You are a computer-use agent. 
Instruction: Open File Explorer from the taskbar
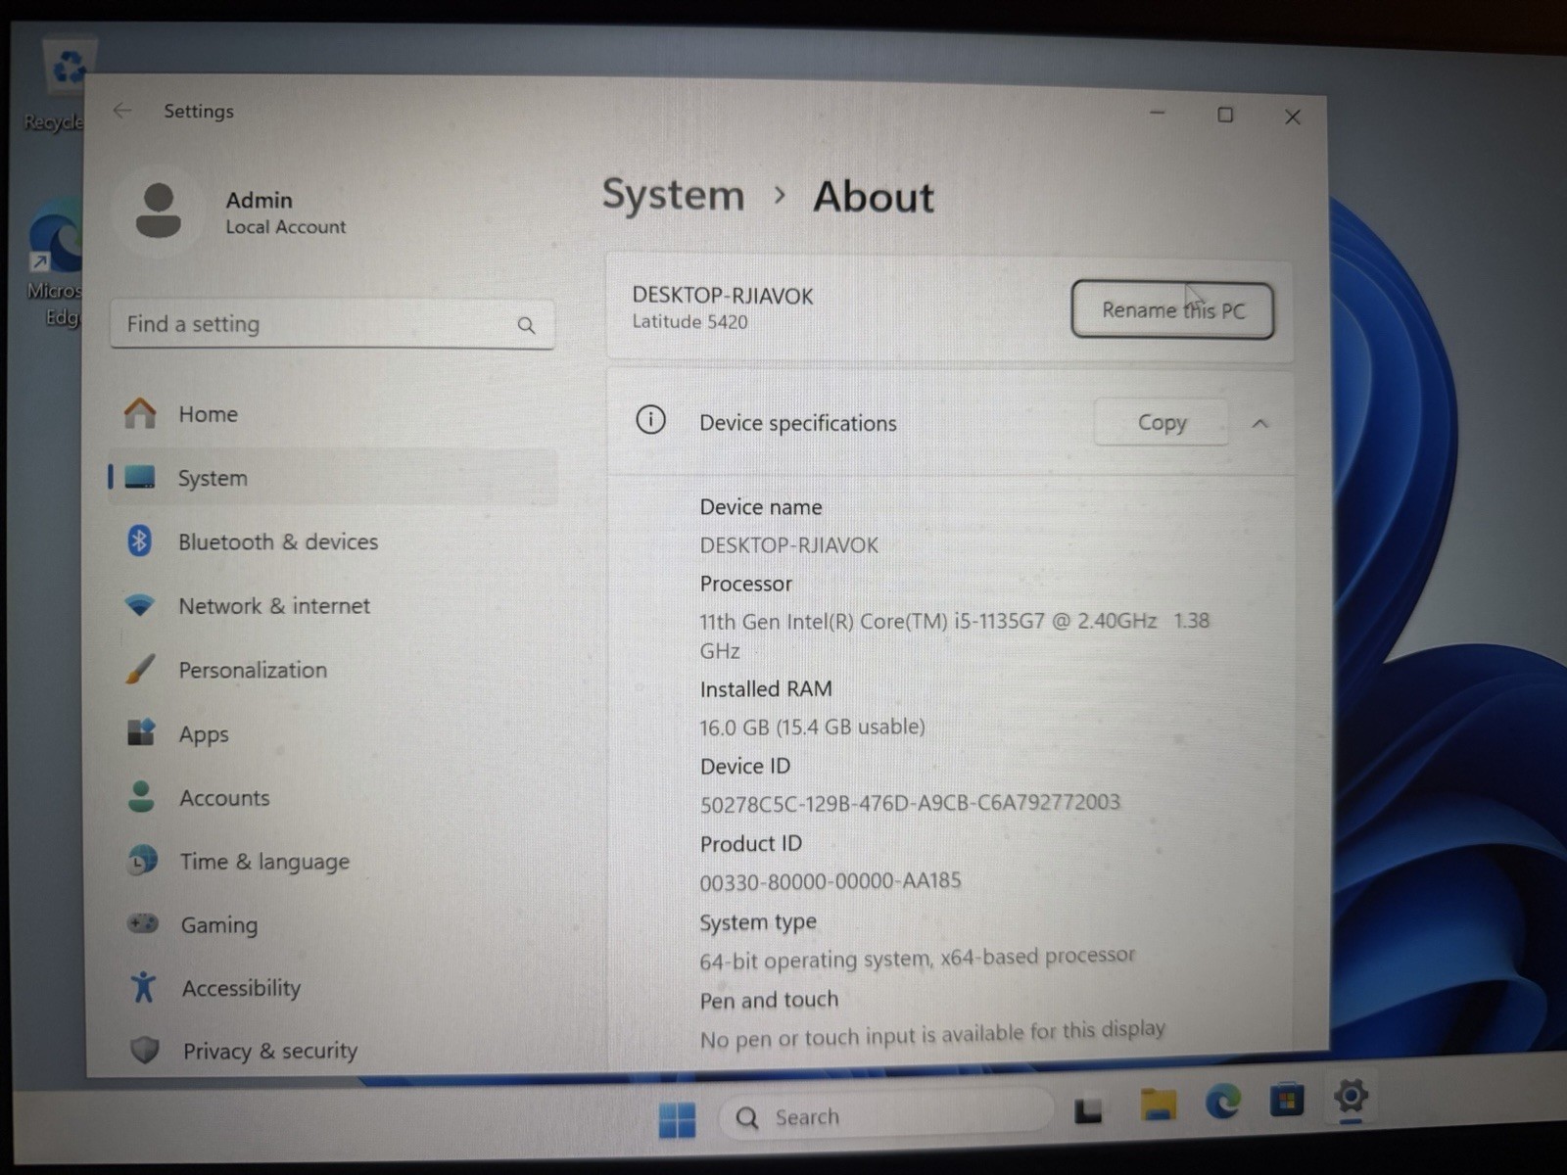click(1158, 1104)
